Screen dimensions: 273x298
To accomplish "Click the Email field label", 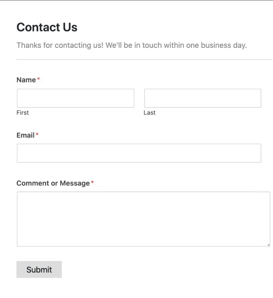I will pyautogui.click(x=25, y=136).
